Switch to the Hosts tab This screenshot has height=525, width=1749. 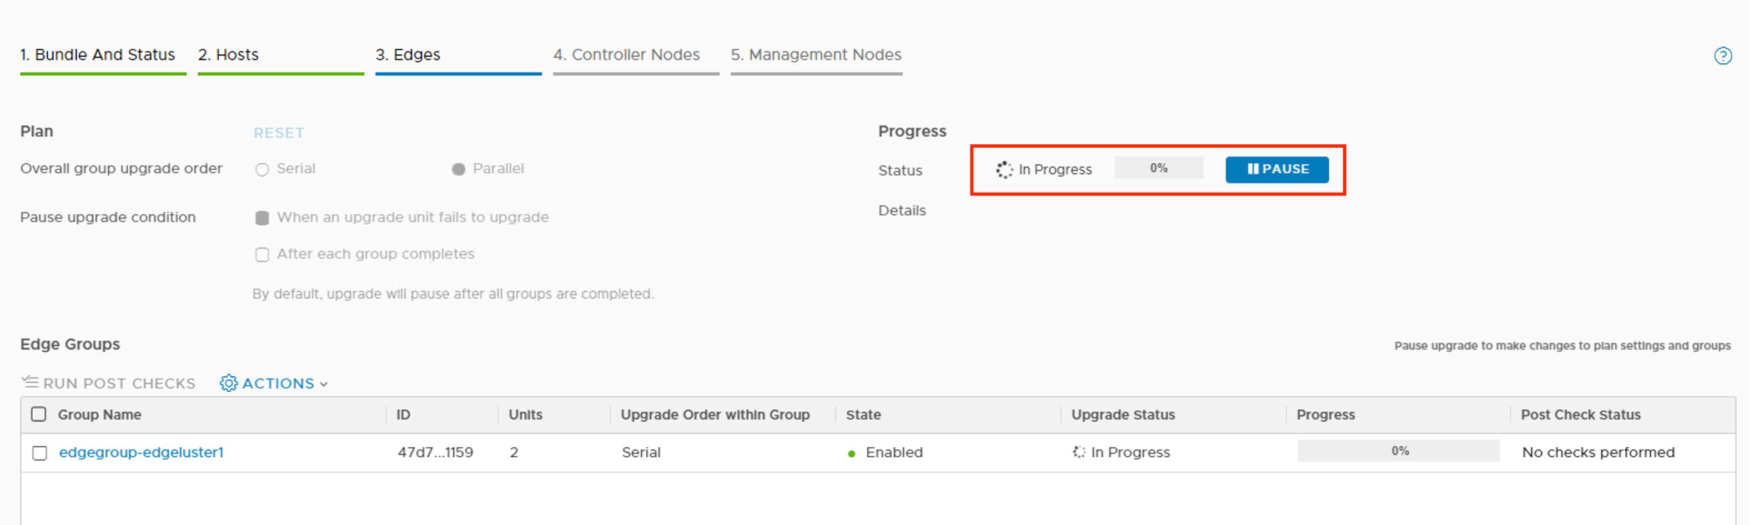[x=228, y=55]
